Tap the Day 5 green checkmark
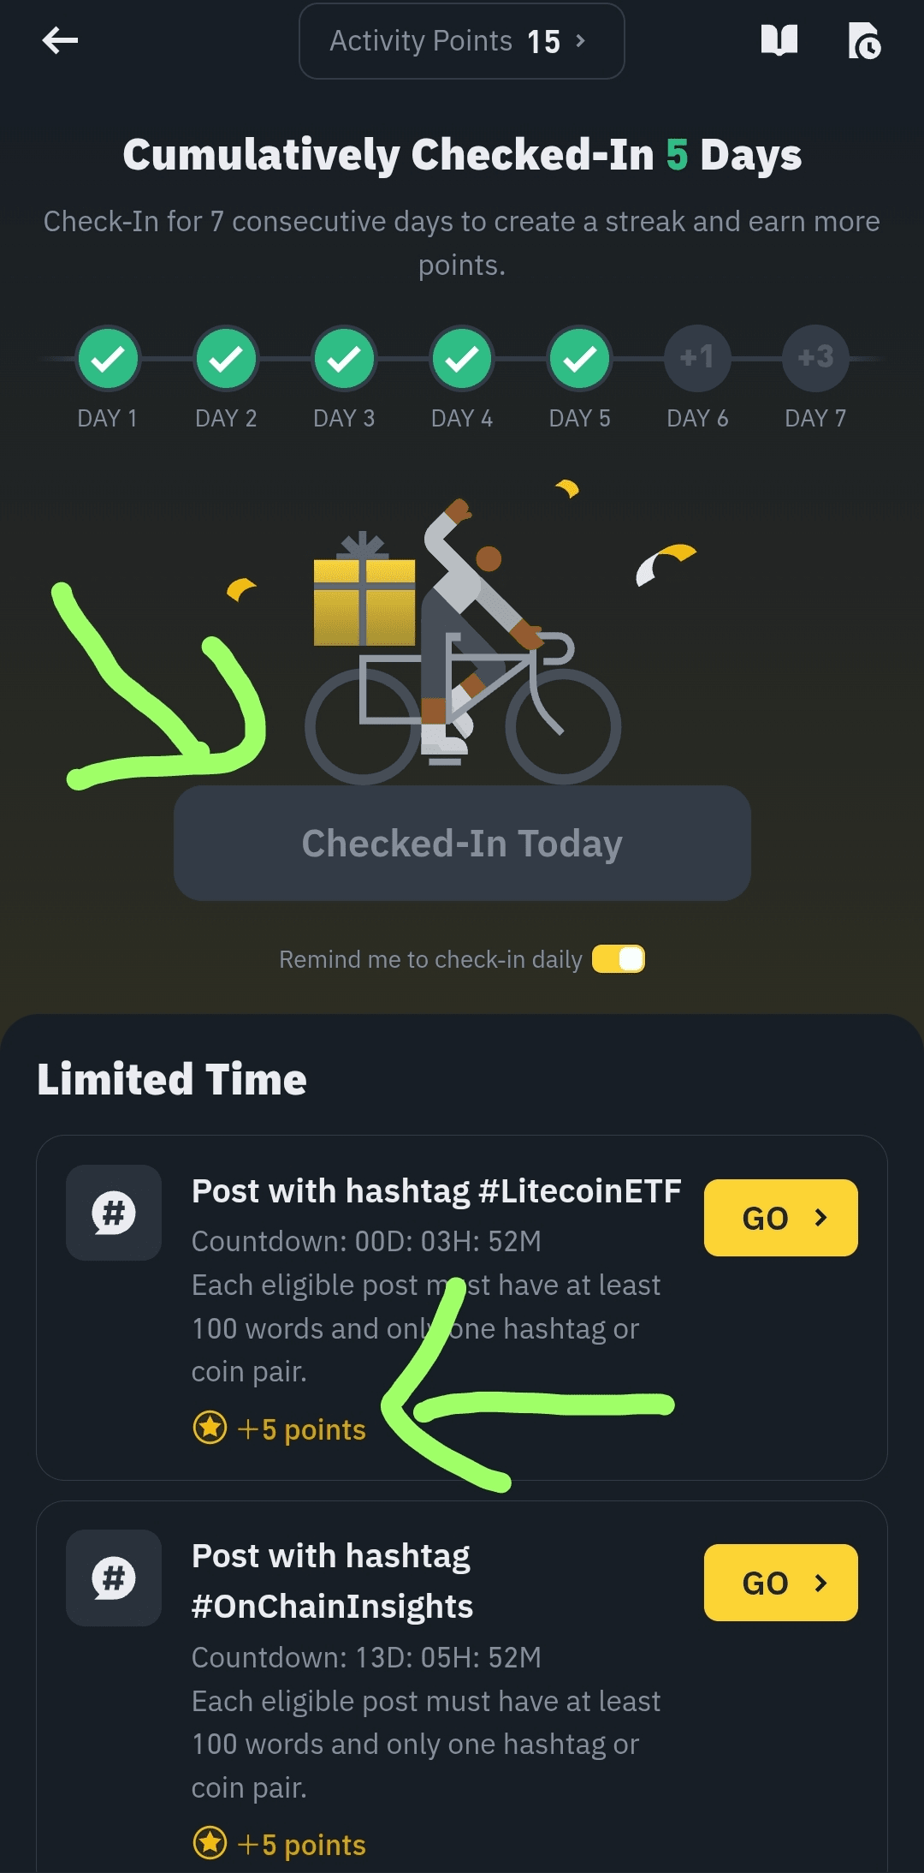 pyautogui.click(x=580, y=358)
